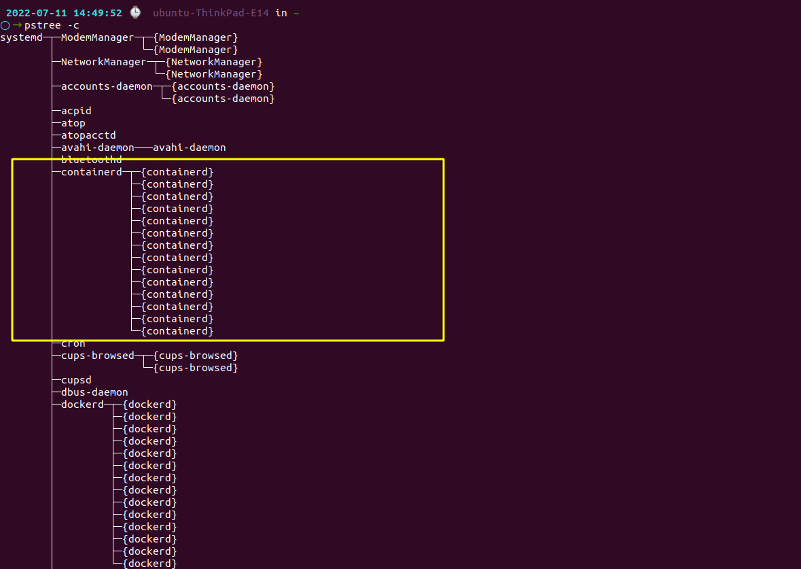Select the timestamp 2022-07-11 14:49:52
This screenshot has height=569, width=801.
click(x=64, y=13)
